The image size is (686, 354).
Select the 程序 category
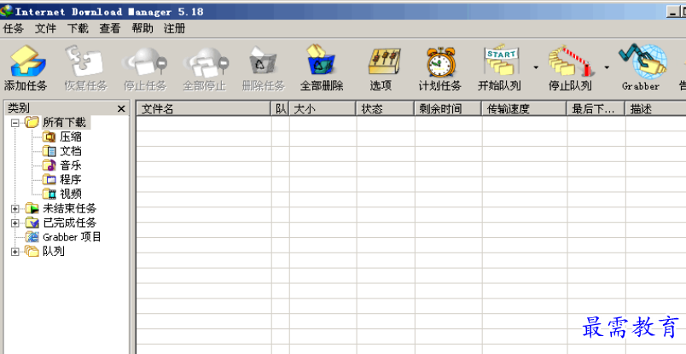pos(71,180)
